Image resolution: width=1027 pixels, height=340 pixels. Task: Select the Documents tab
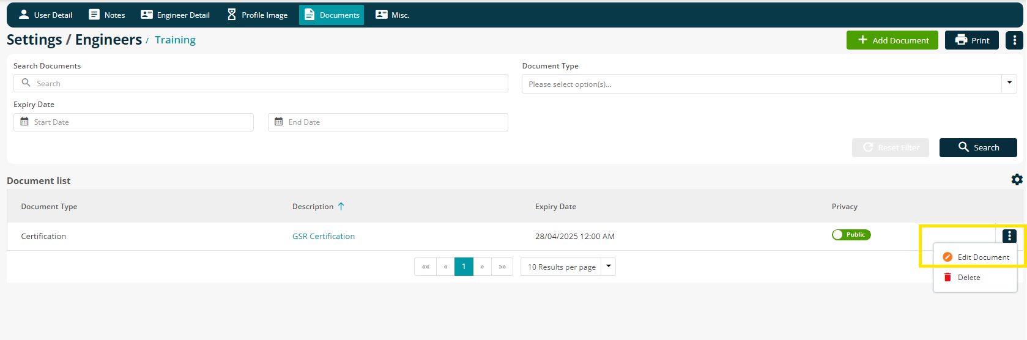coord(332,15)
